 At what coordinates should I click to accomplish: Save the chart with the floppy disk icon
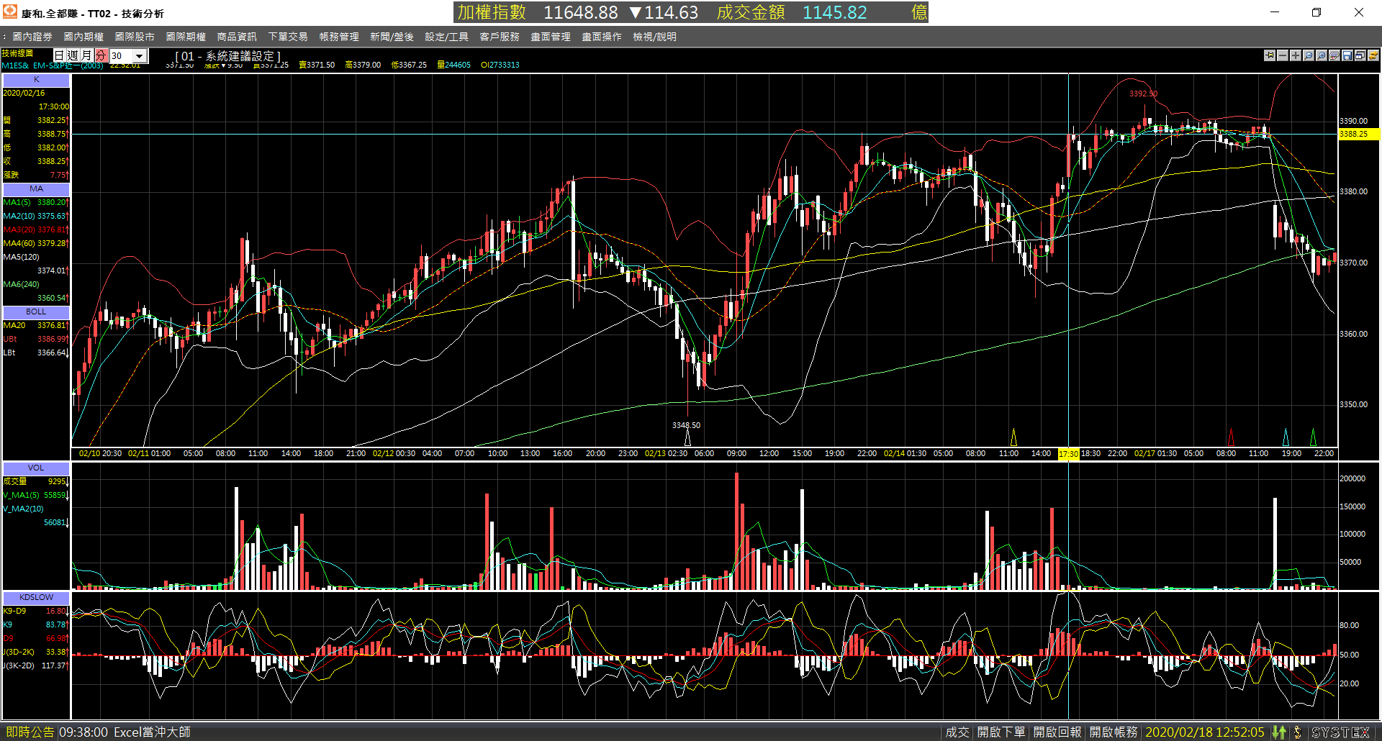tap(1347, 55)
